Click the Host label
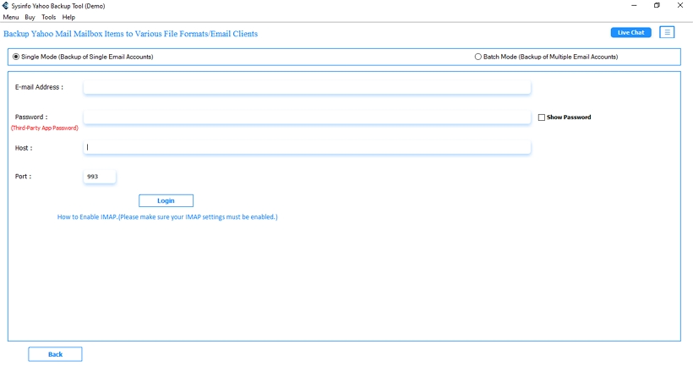The width and height of the screenshot is (693, 366). click(x=24, y=148)
